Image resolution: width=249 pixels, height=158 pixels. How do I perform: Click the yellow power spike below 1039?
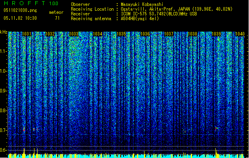216,153
